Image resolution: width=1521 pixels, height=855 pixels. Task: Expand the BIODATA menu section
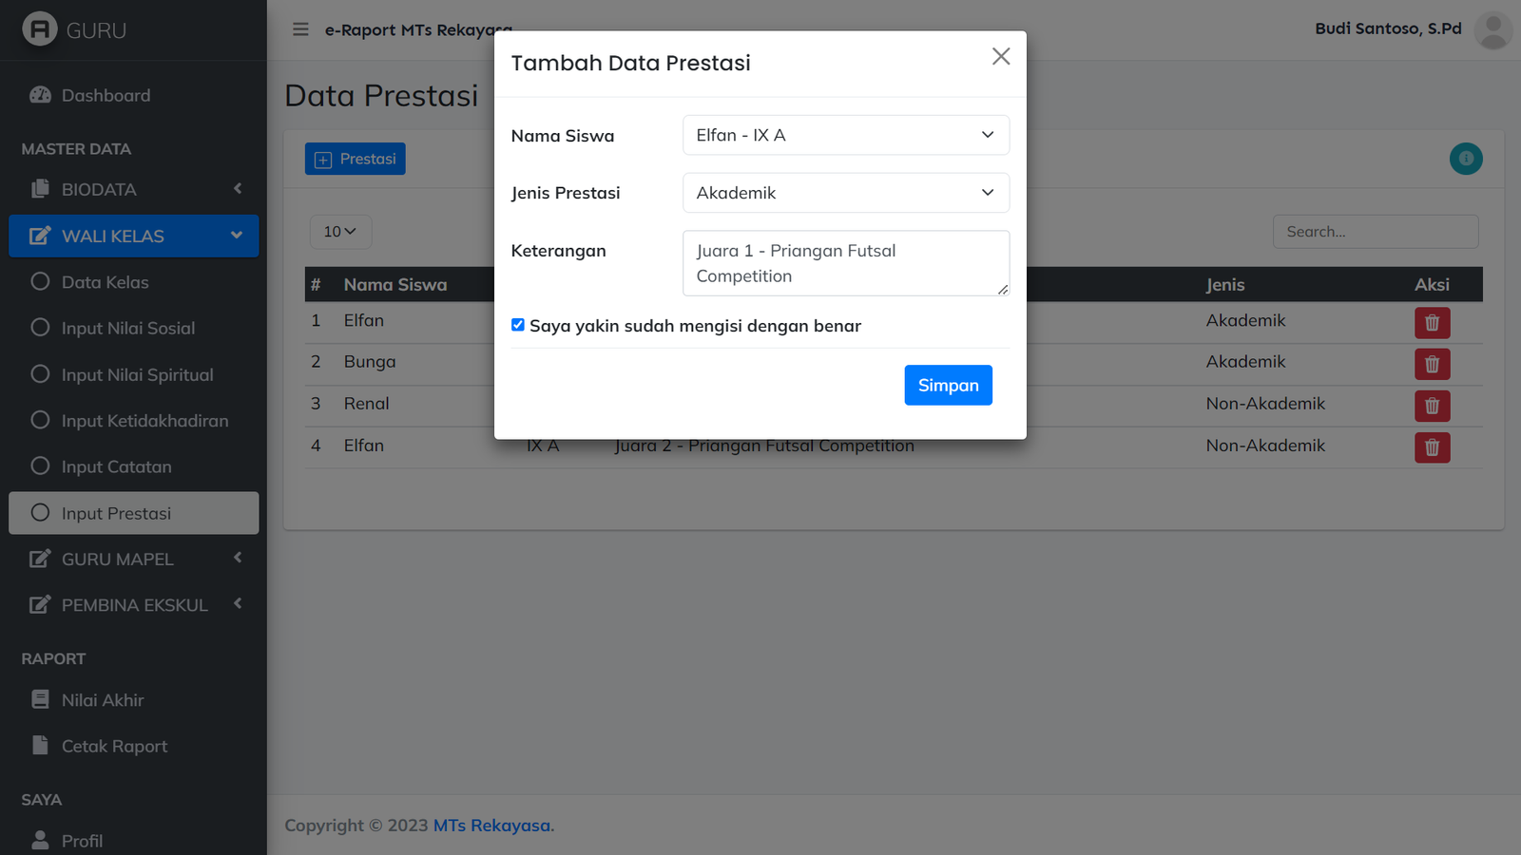133,189
